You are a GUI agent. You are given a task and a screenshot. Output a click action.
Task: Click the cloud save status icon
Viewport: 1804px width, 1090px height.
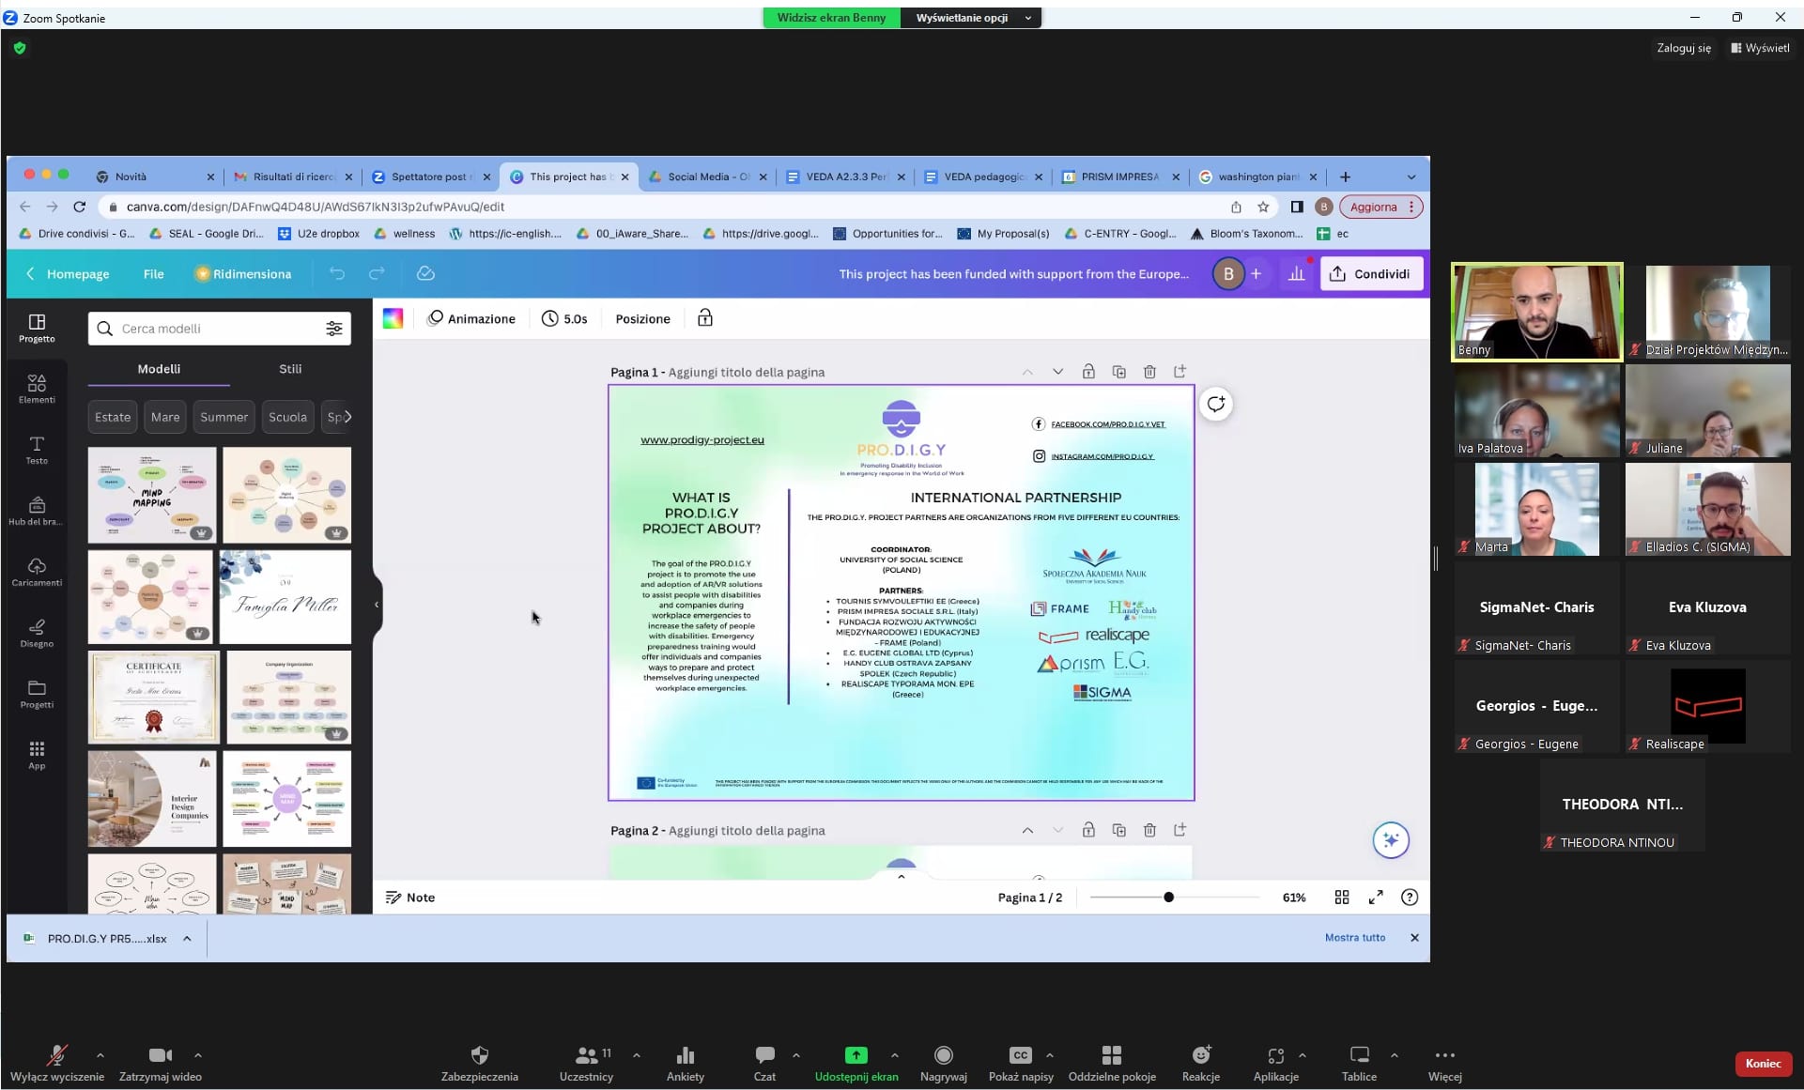(x=425, y=273)
